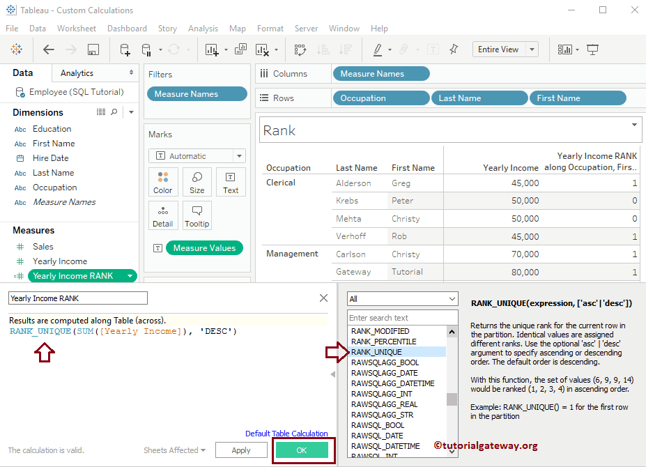This screenshot has height=467, width=646.
Task: Click Apply in the calculation editor
Action: [x=241, y=450]
